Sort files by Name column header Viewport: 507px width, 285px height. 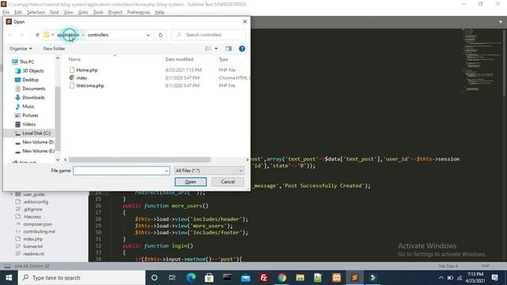coord(74,59)
